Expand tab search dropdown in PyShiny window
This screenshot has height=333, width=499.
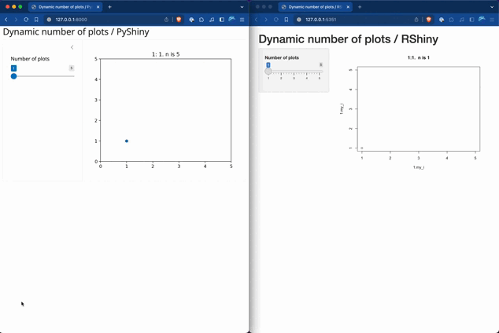(x=242, y=6)
